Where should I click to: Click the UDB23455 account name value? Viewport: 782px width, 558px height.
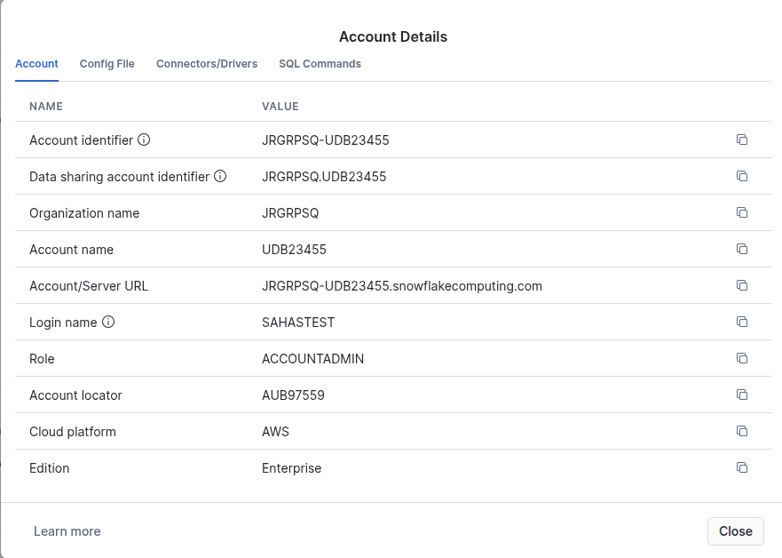[294, 250]
